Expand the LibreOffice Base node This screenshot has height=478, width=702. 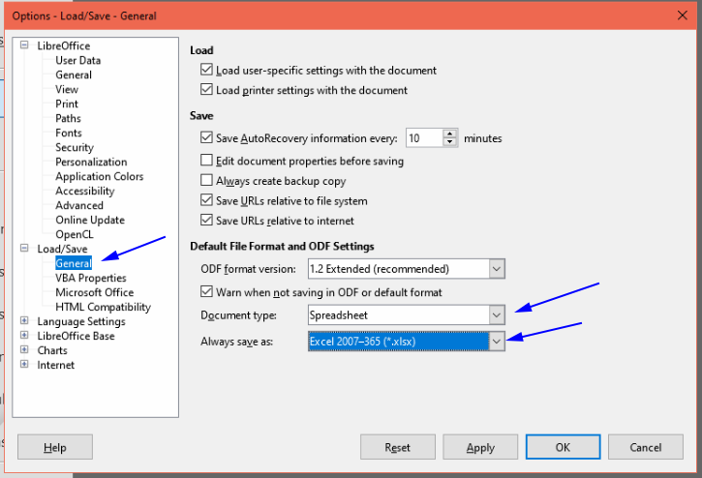coord(24,335)
